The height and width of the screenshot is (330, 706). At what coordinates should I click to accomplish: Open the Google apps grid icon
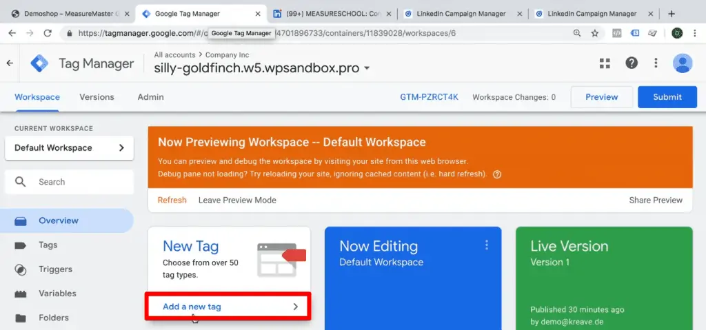605,63
